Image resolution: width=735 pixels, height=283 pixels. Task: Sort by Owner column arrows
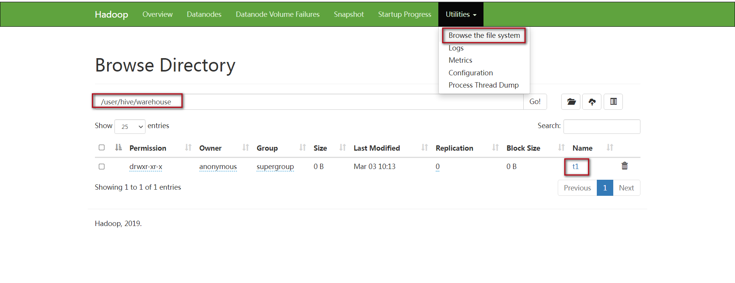tap(246, 148)
